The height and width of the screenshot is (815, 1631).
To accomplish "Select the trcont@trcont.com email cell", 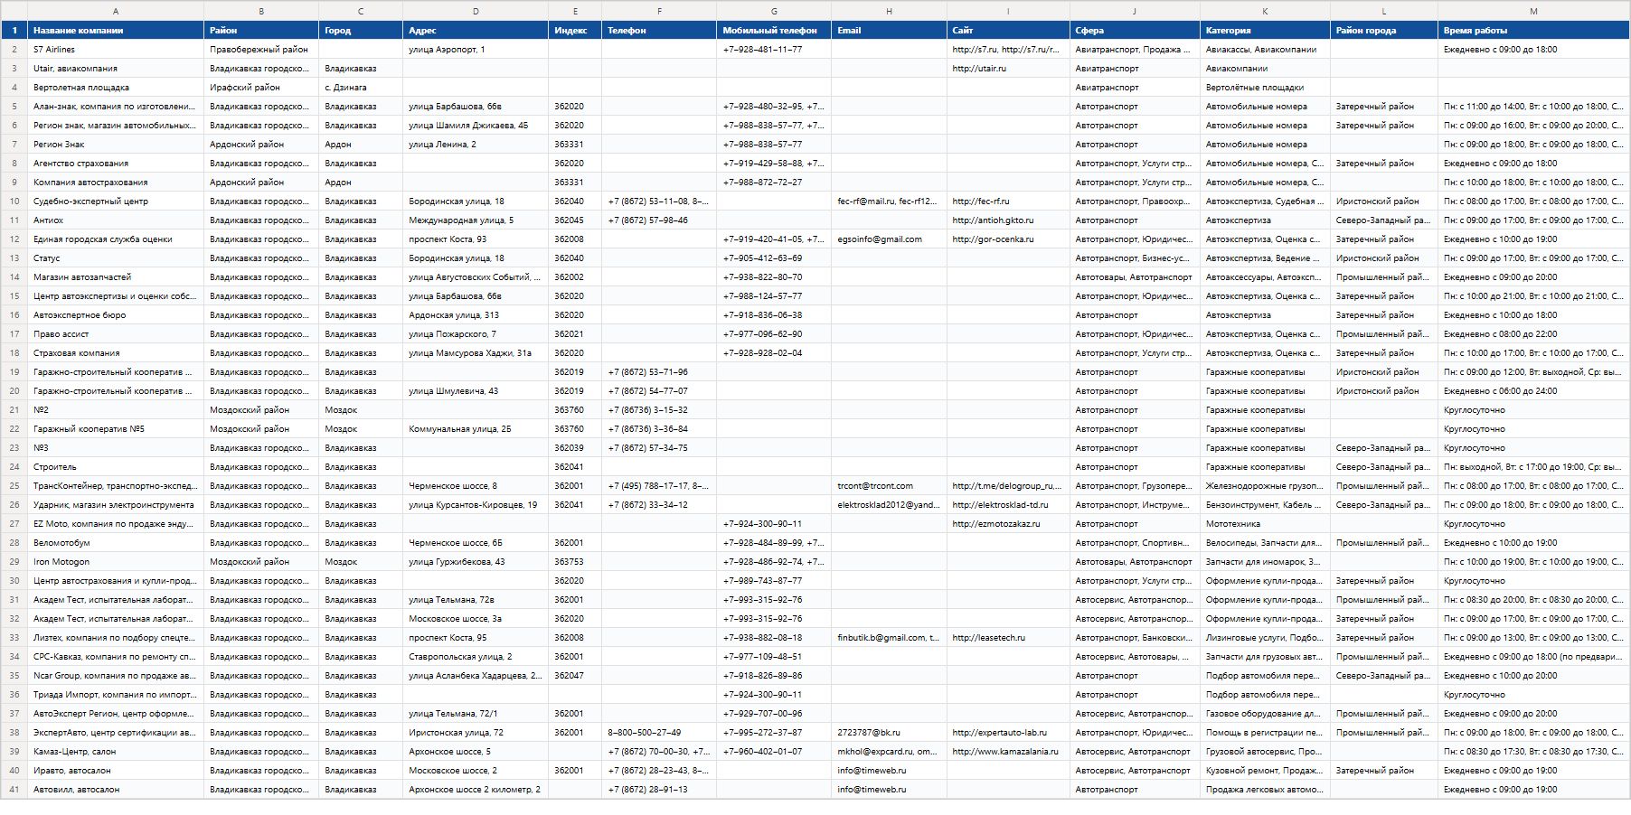I will 889,486.
